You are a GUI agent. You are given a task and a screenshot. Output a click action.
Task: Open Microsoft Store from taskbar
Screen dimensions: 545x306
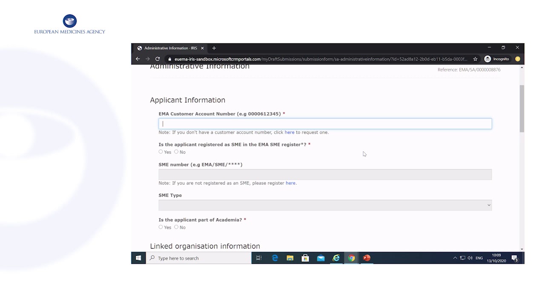pyautogui.click(x=305, y=258)
